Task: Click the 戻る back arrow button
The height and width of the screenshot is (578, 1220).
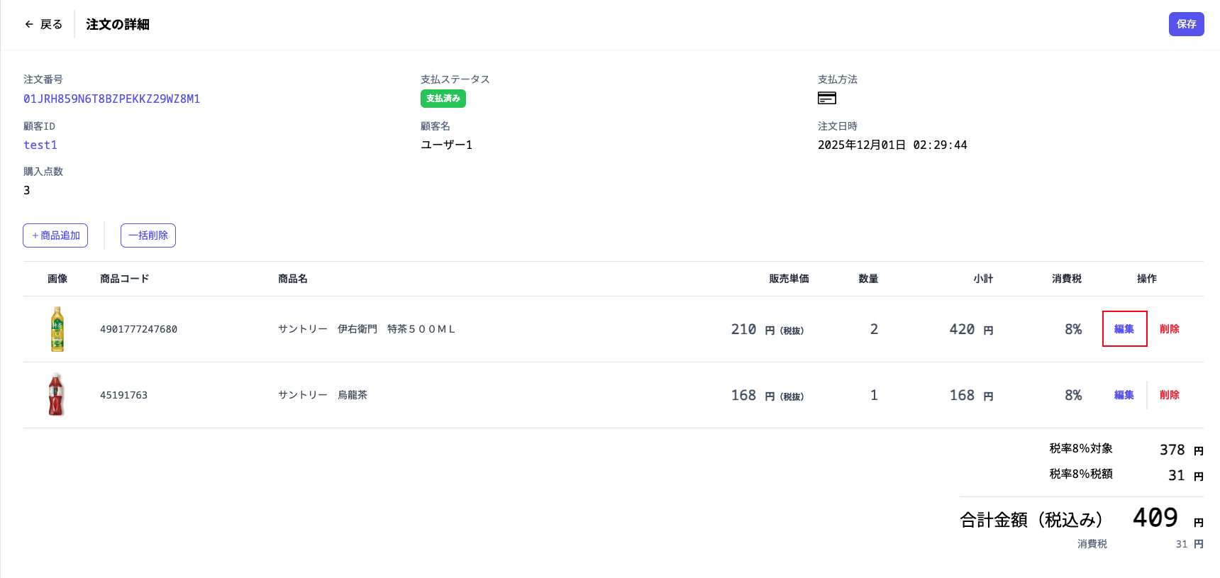Action: [43, 24]
